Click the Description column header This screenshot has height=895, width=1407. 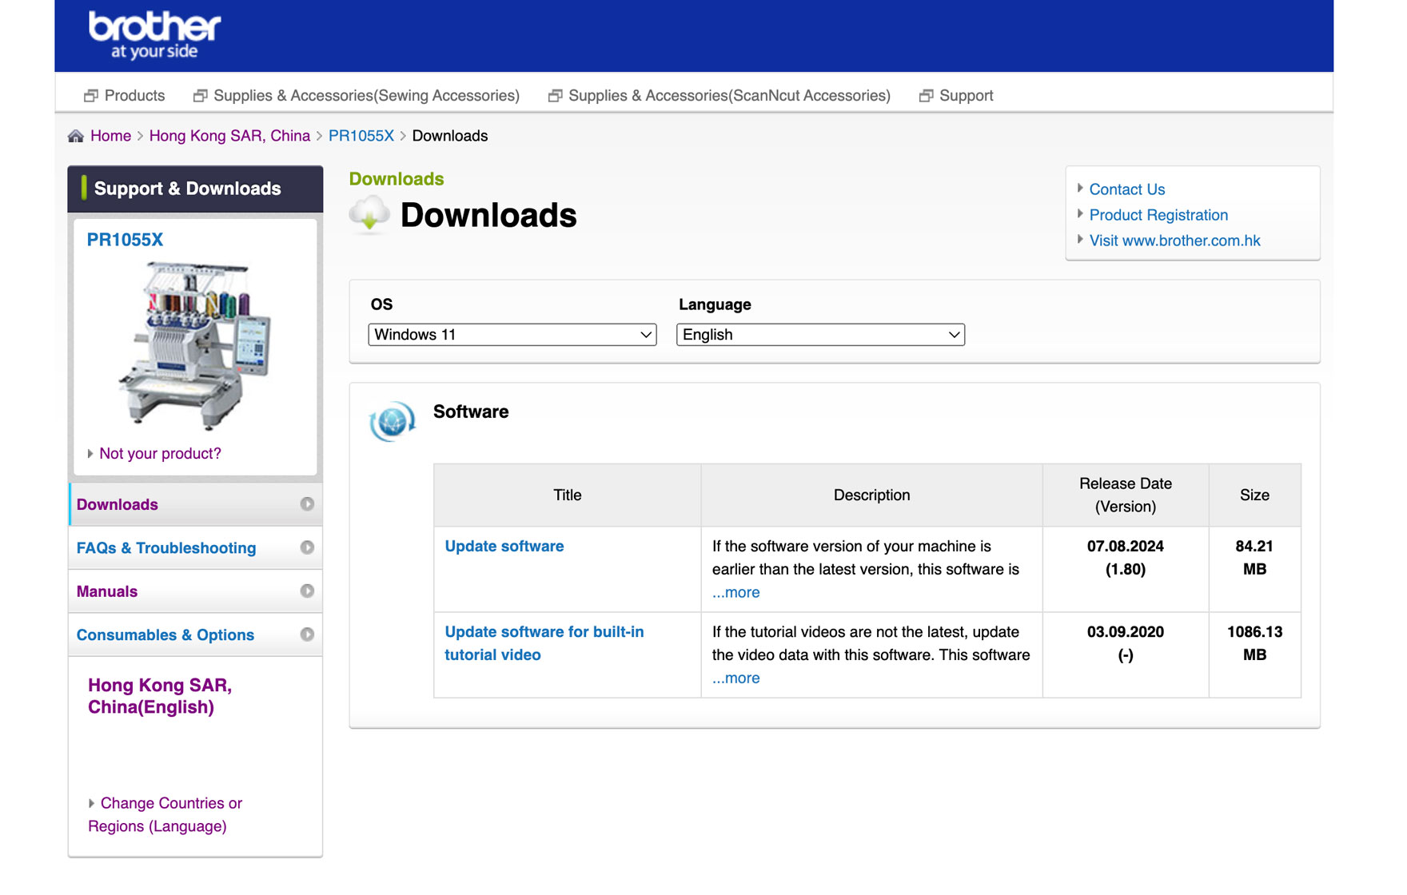click(x=871, y=495)
